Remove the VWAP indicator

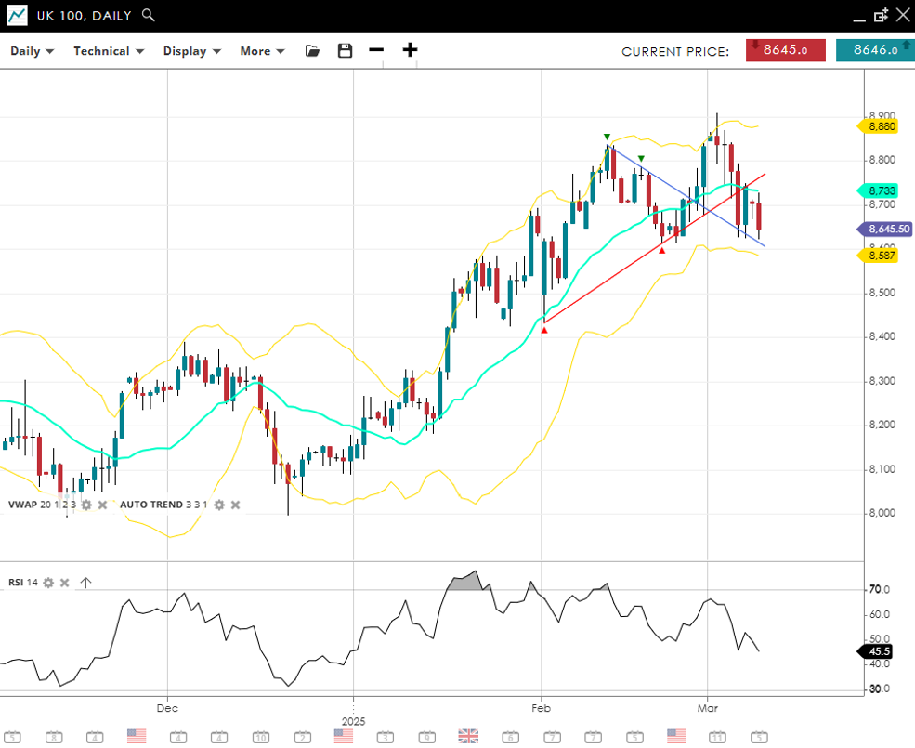[x=102, y=505]
